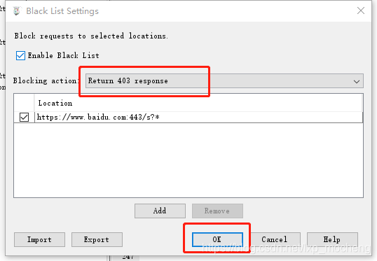Add a new blacklist location
The height and width of the screenshot is (261, 377).
(x=160, y=211)
